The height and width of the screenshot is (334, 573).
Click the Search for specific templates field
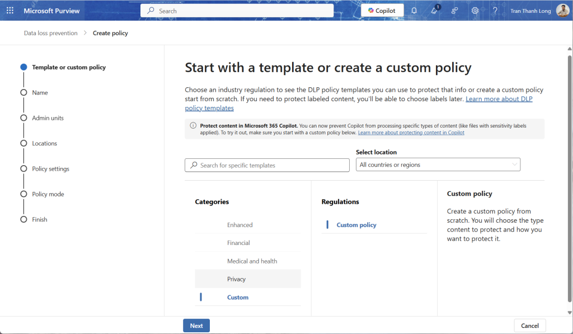click(267, 165)
